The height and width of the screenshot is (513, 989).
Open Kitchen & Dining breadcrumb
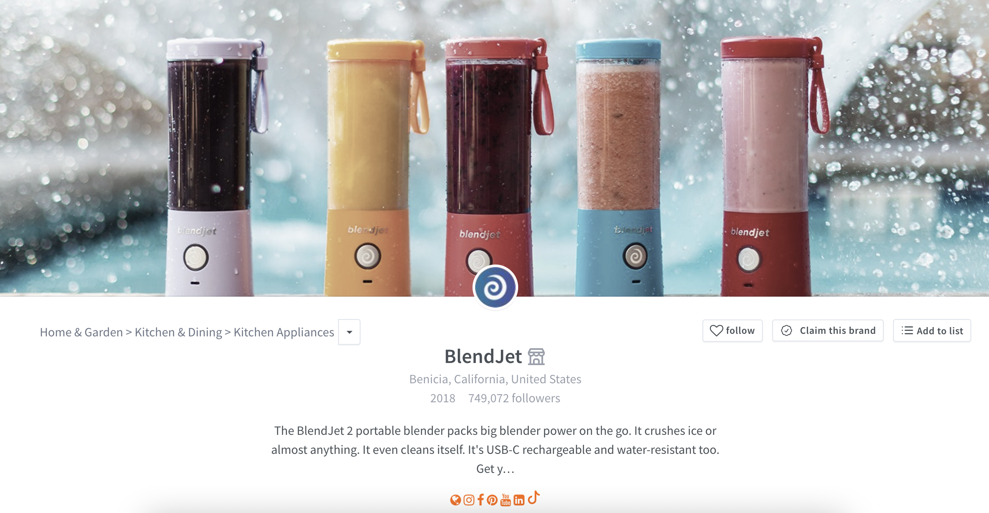click(x=178, y=333)
